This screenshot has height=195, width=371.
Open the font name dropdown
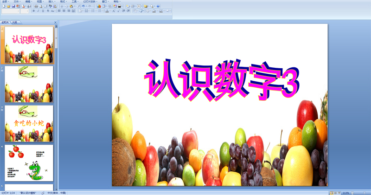coord(19,11)
